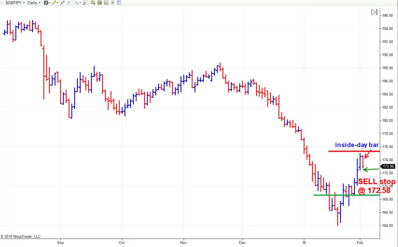Click the Oct label on time axis
This screenshot has height=247, width=398.
point(122,243)
